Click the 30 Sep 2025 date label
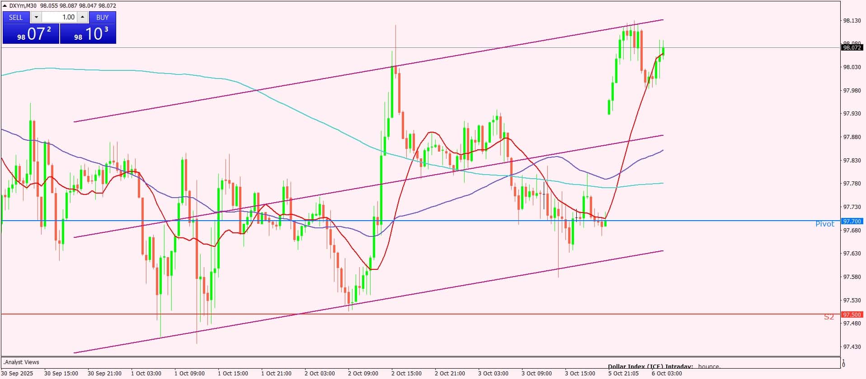Viewport: 866px width, 379px height. (x=17, y=373)
